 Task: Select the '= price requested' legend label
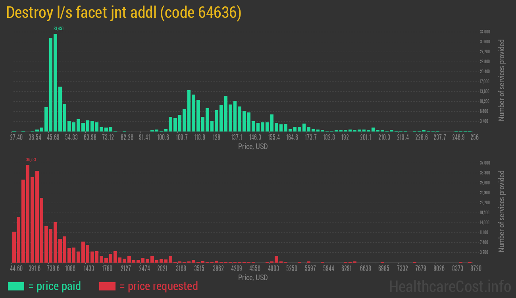158,286
